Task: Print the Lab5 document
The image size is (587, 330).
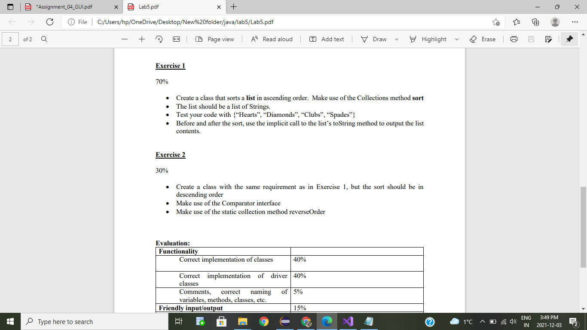Action: click(514, 39)
